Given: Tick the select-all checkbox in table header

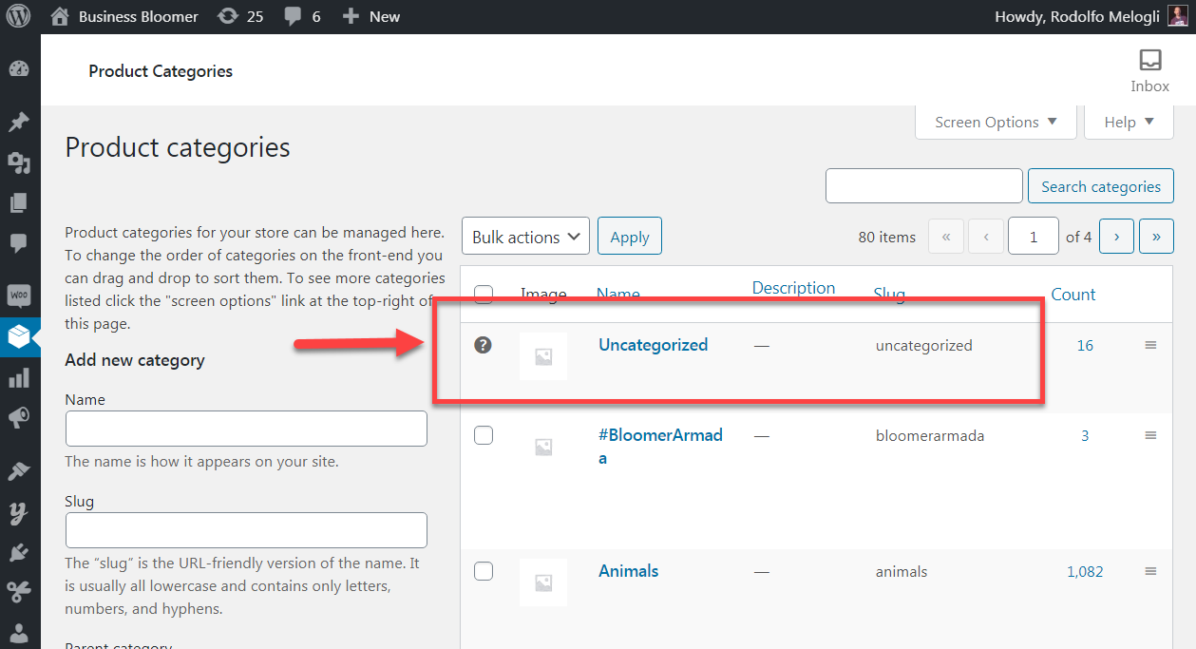Looking at the screenshot, I should [484, 294].
